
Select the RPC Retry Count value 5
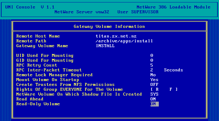pos(152,65)
